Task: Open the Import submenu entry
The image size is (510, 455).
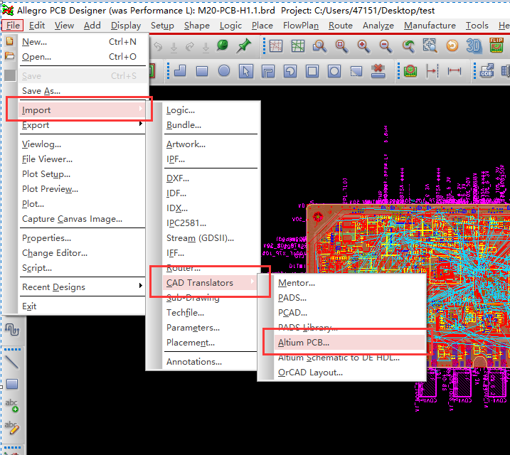Action: tap(82, 110)
